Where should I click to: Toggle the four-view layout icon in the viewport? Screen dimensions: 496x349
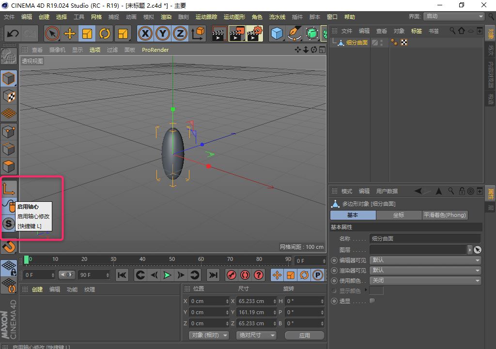pos(322,50)
